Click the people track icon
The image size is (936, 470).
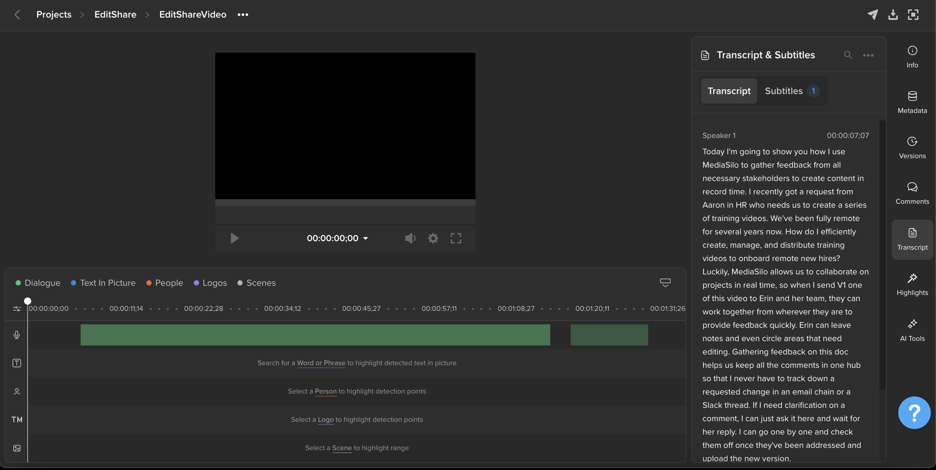[17, 392]
